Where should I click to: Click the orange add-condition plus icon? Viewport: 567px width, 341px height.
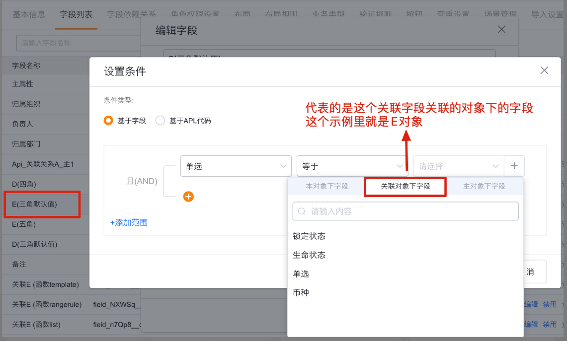click(188, 197)
